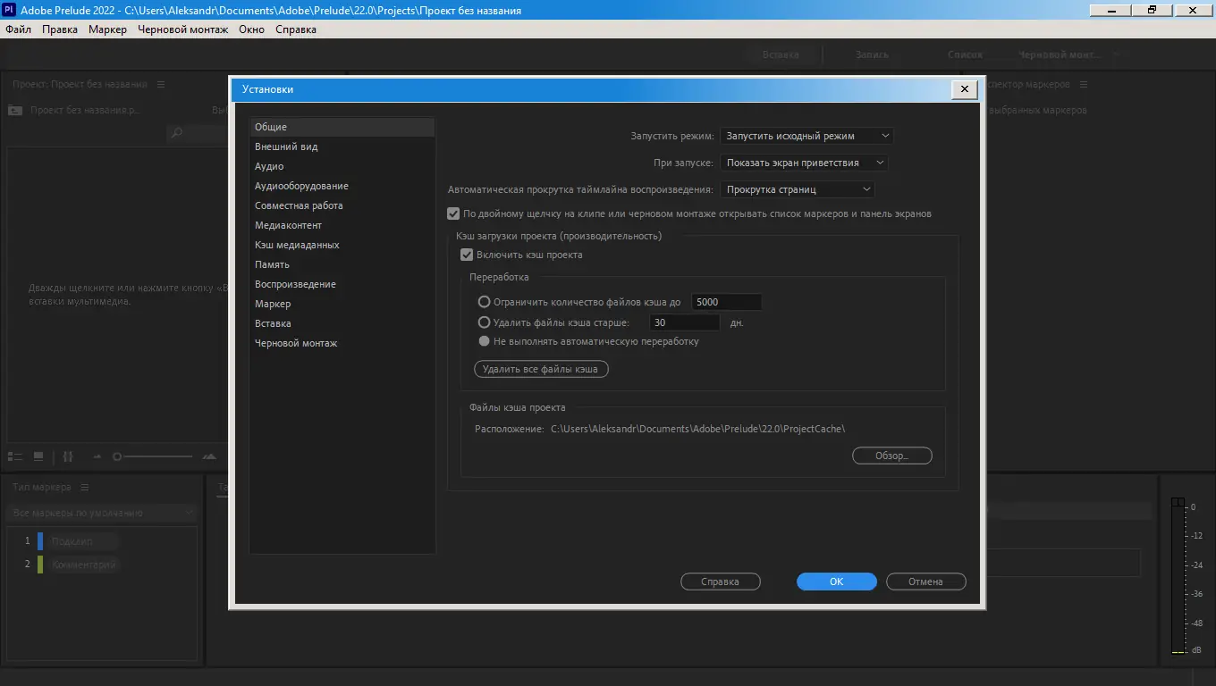Screen dimensions: 1216x686
Task: Click the Adobe Prelude app icon in title bar
Action: [9, 10]
